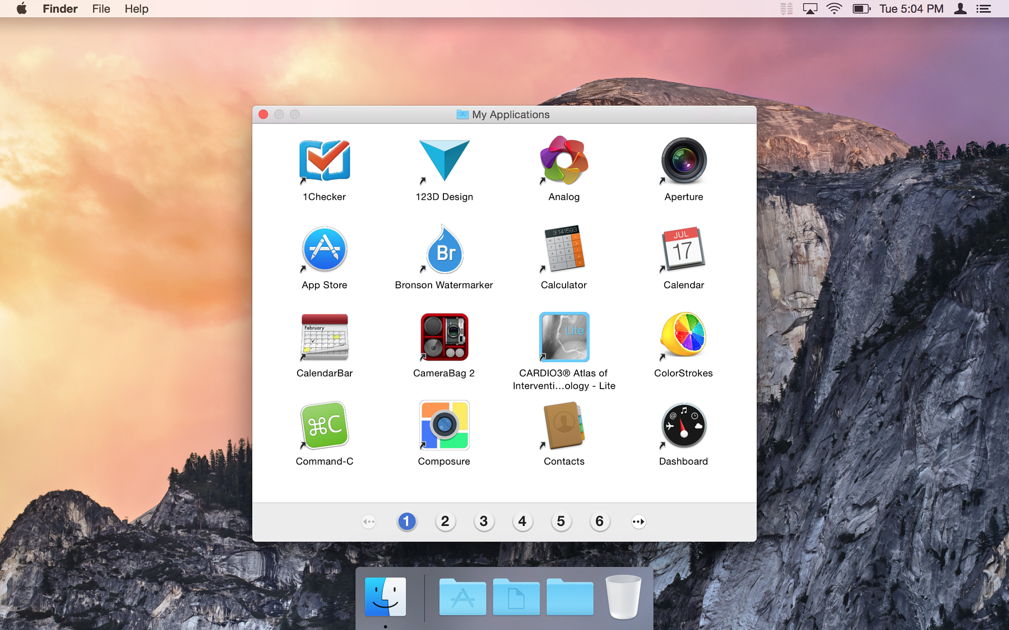
Task: Open the Applications folder in the Dock
Action: pos(462,597)
